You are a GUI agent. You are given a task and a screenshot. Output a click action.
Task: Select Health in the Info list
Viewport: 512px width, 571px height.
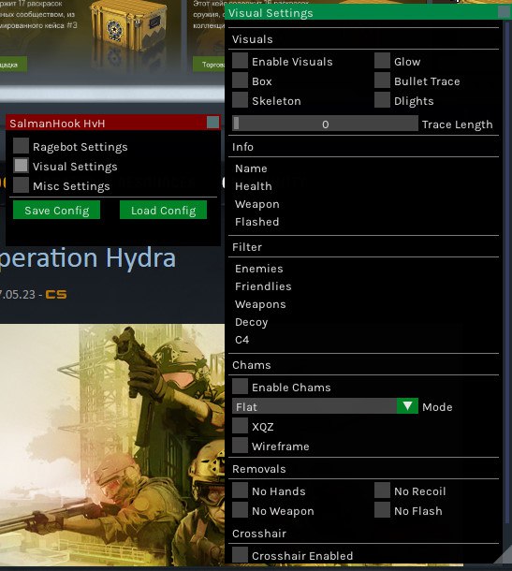coord(254,186)
